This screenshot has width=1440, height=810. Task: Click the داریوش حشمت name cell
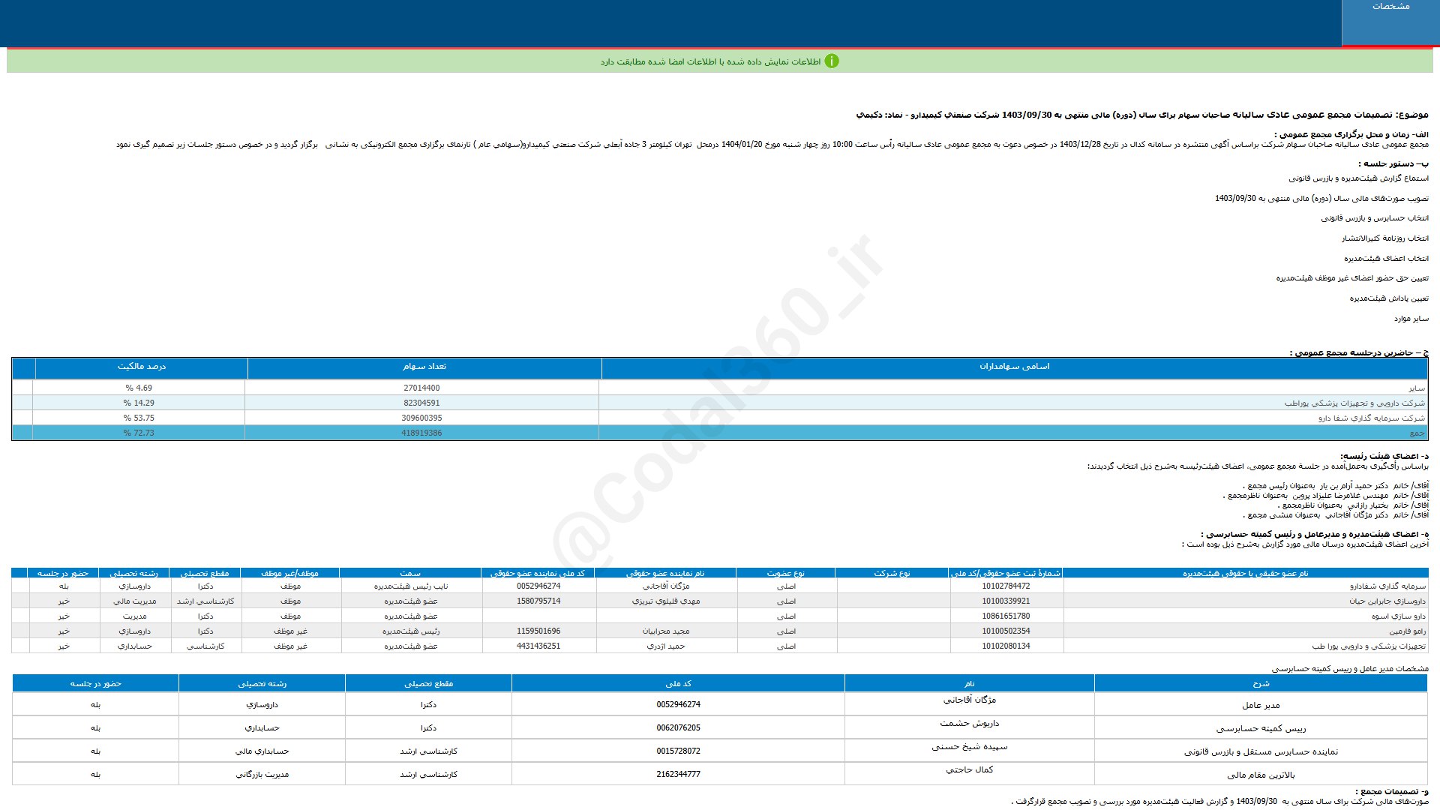click(x=969, y=724)
